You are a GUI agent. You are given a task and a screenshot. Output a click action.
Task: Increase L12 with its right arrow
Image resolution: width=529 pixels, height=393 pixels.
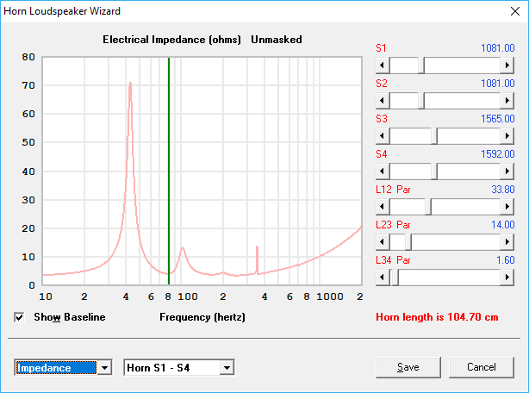(x=507, y=207)
